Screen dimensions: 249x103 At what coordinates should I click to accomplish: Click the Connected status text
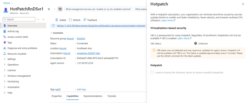pyautogui.click(x=82, y=43)
